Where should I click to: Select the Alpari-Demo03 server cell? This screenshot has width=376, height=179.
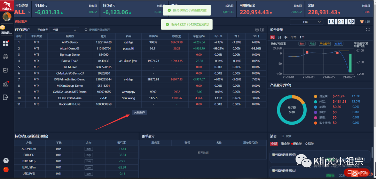click(70, 48)
